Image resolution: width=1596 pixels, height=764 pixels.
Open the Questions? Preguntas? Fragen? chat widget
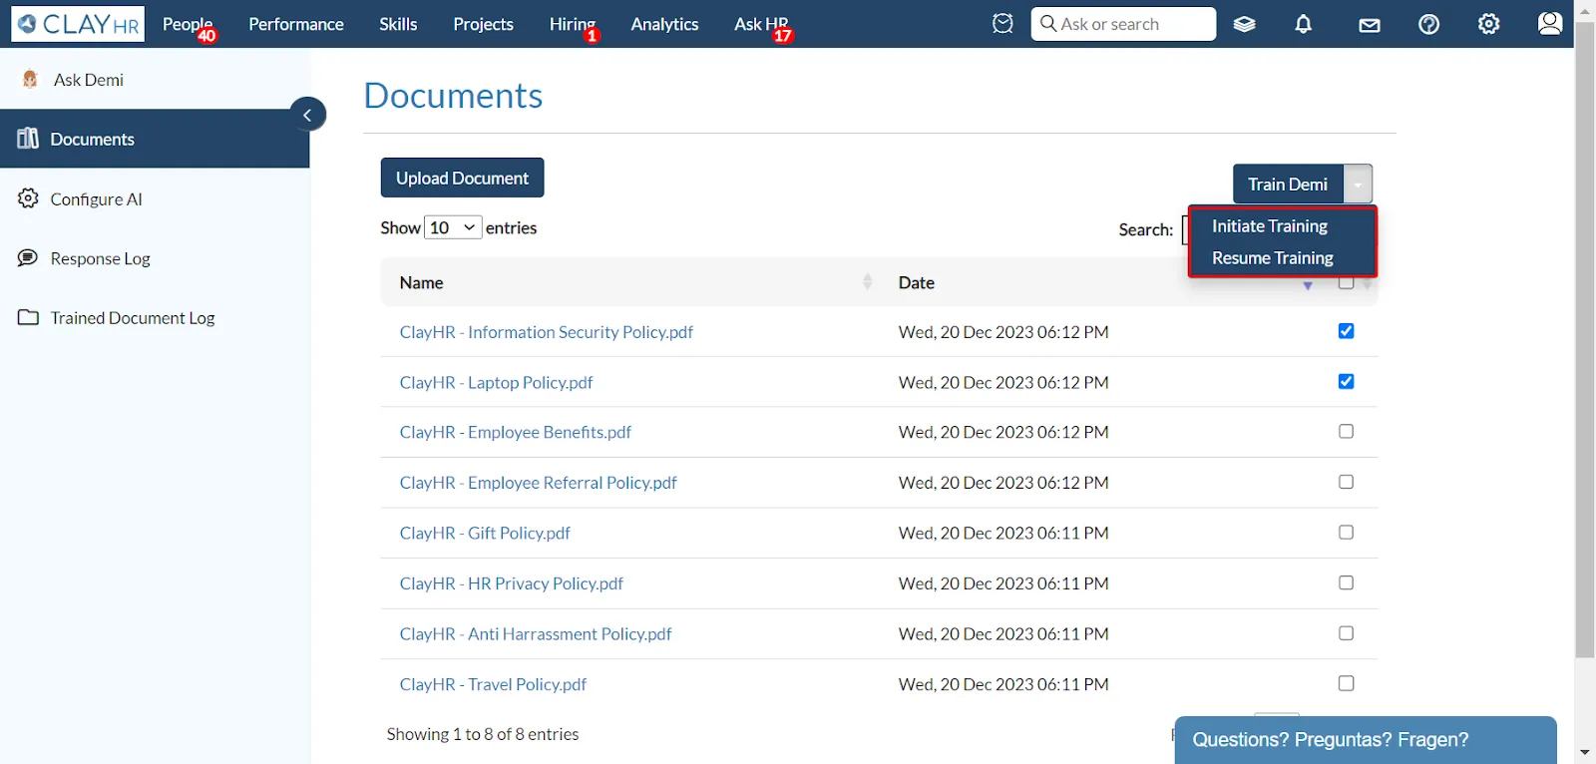coord(1366,740)
